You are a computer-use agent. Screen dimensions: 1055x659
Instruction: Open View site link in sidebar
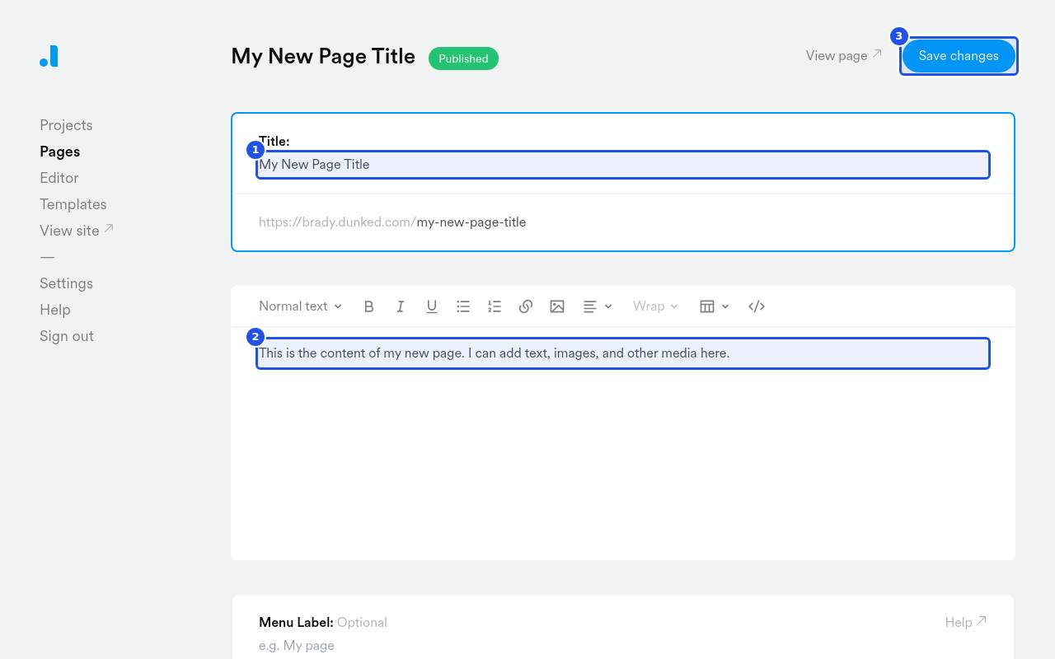pyautogui.click(x=77, y=231)
